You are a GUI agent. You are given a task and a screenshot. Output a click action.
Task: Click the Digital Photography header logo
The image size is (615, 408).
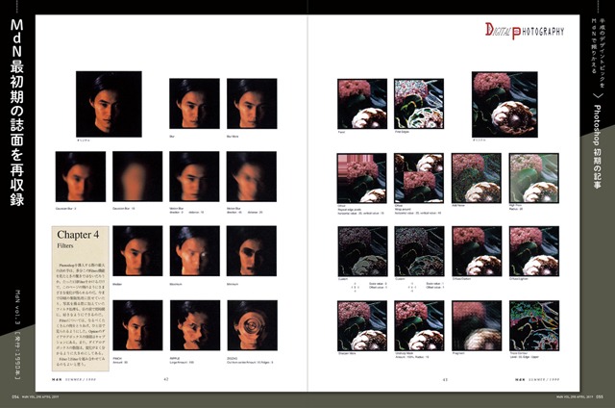(x=525, y=33)
